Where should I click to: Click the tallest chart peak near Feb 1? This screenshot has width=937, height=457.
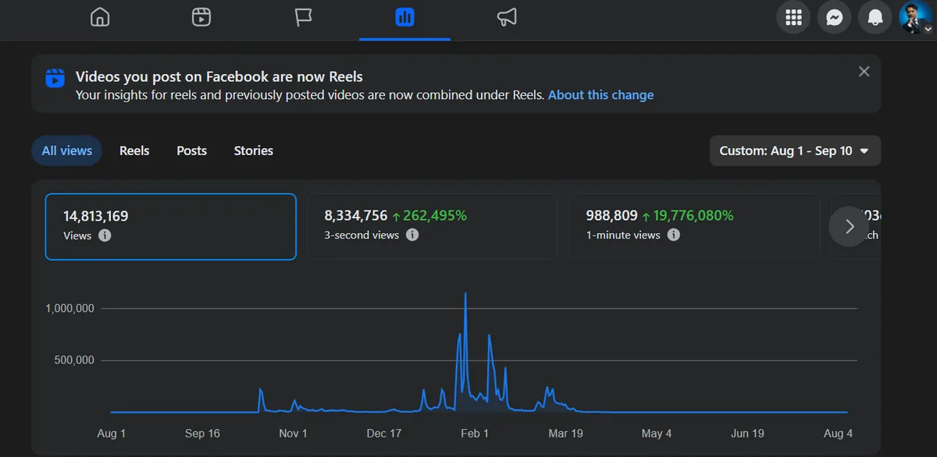[x=465, y=294]
